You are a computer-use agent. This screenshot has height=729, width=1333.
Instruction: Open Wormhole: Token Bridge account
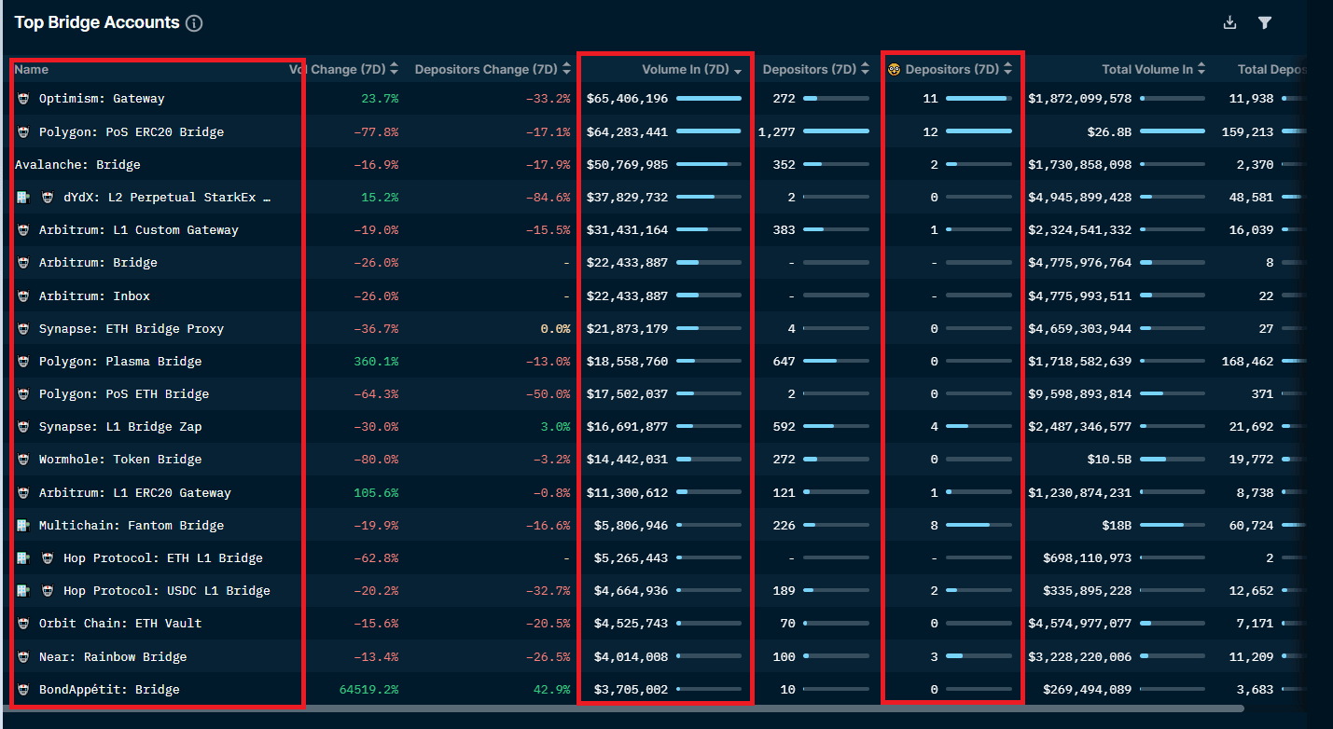click(x=120, y=460)
